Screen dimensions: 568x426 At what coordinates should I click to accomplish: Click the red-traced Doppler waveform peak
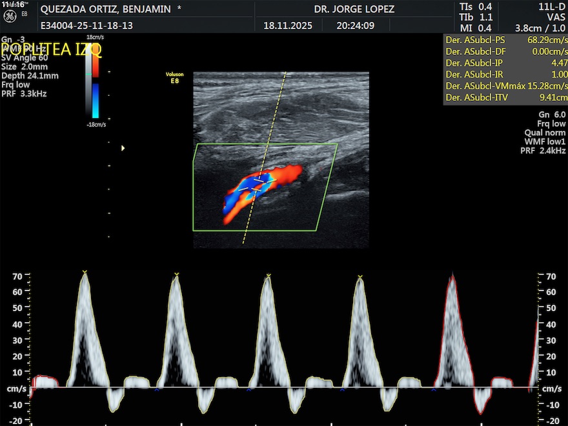(x=452, y=276)
